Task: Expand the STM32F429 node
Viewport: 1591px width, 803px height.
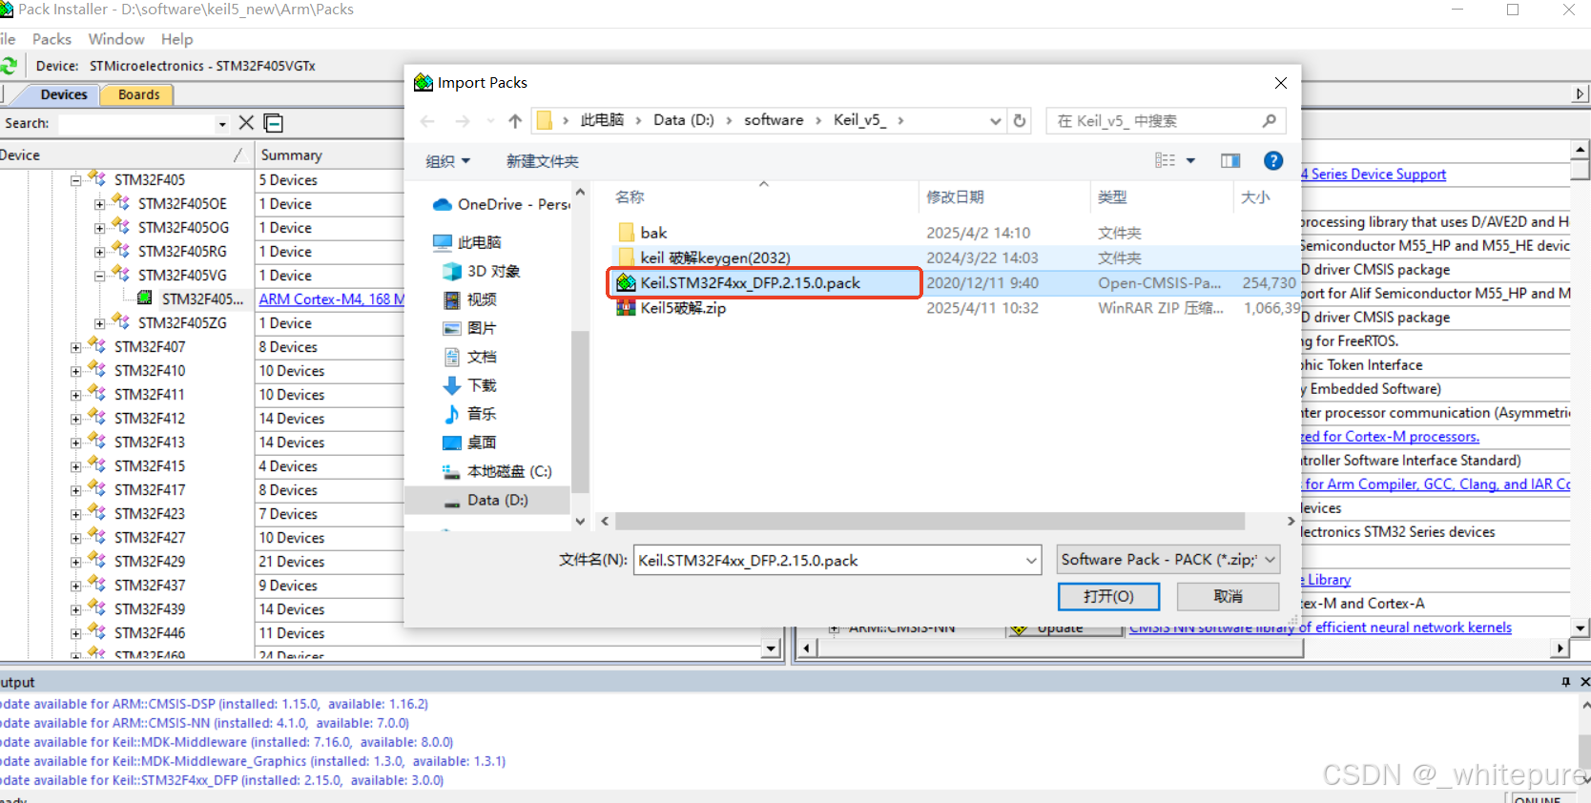Action: coord(75,562)
